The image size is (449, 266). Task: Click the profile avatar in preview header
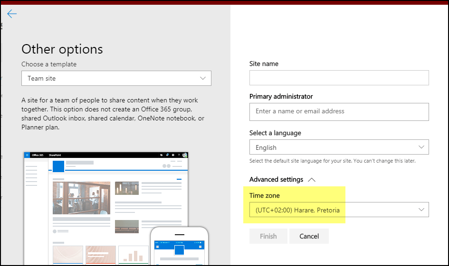click(x=185, y=155)
